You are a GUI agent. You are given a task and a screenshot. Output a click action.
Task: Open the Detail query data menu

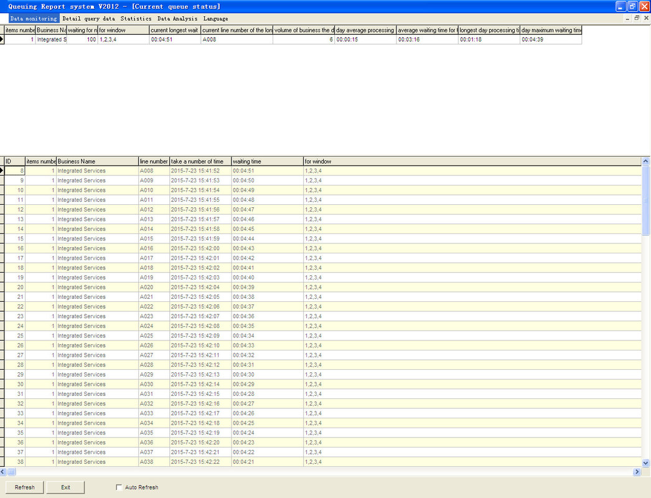[x=88, y=19]
